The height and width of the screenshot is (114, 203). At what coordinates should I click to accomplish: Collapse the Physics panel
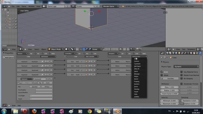(x=161, y=62)
